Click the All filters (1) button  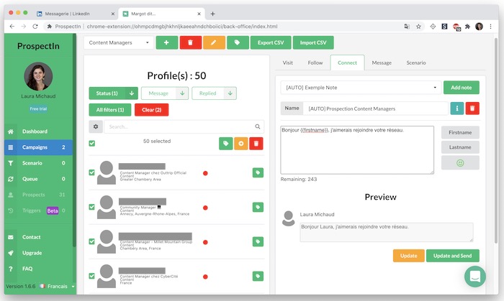point(110,110)
